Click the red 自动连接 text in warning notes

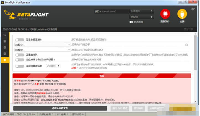[x=41, y=93]
